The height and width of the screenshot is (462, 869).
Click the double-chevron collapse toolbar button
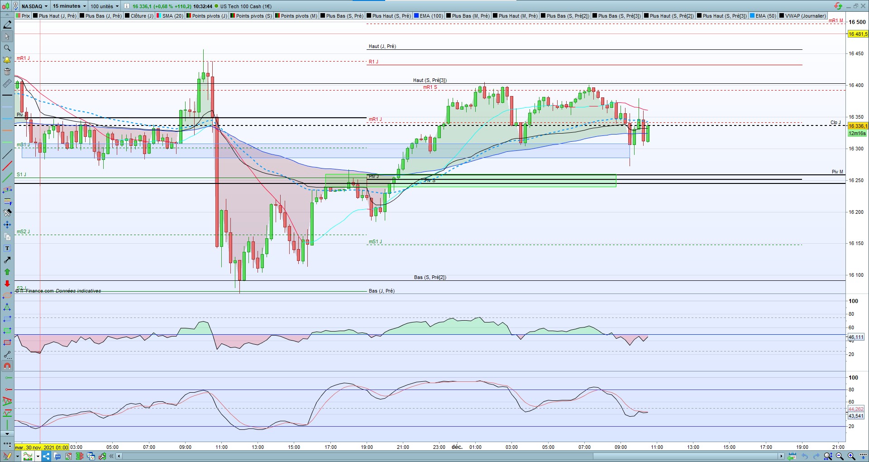coord(112,456)
